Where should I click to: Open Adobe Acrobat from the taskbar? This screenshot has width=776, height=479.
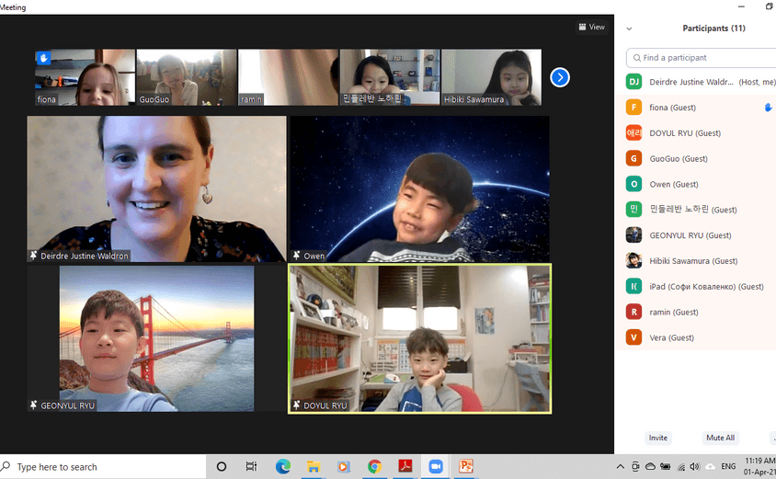pyautogui.click(x=405, y=467)
